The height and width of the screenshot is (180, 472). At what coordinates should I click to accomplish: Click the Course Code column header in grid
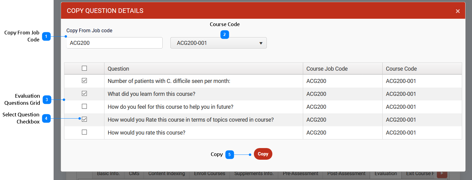tap(422, 69)
